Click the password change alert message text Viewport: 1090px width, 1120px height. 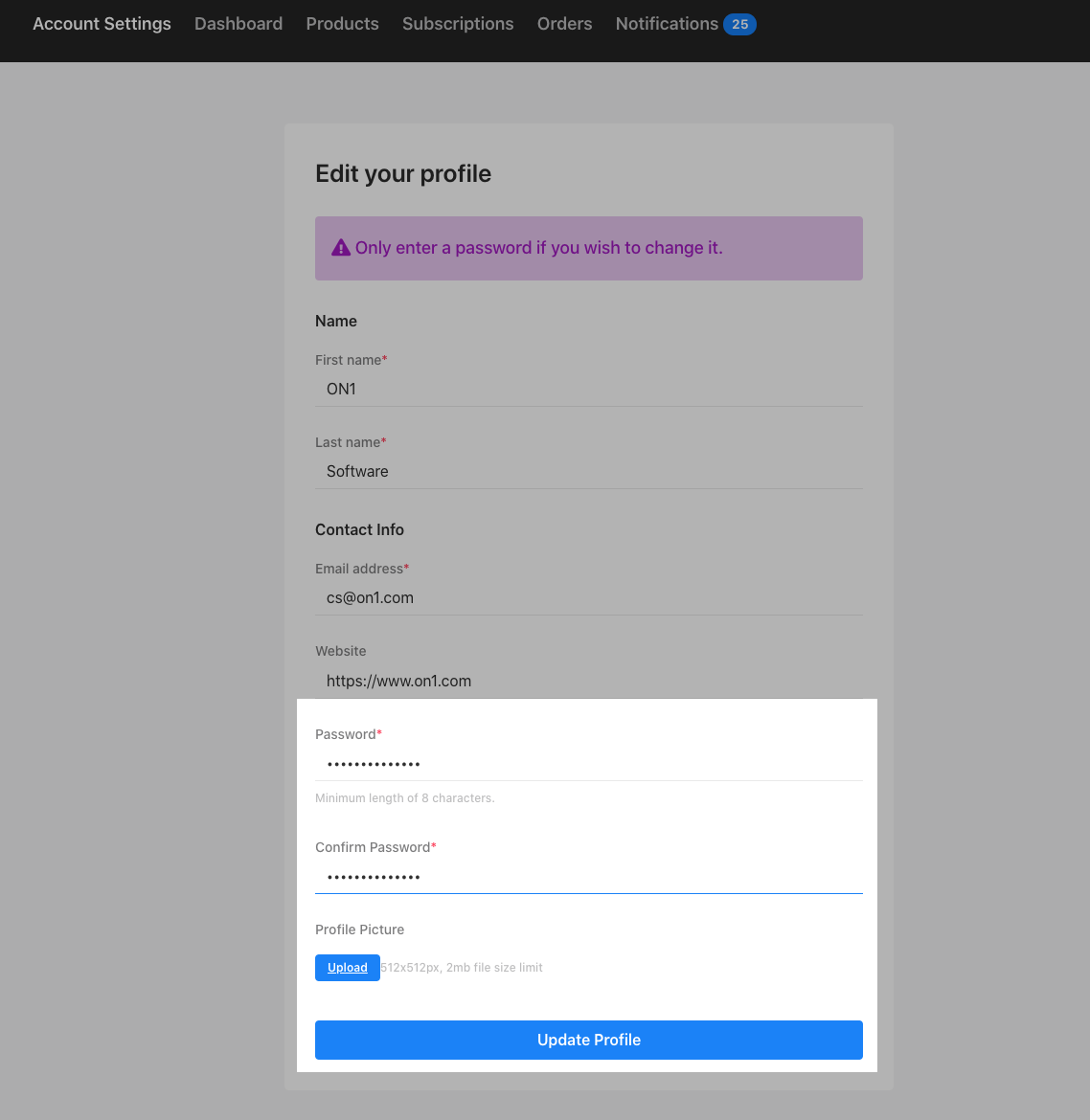click(538, 248)
